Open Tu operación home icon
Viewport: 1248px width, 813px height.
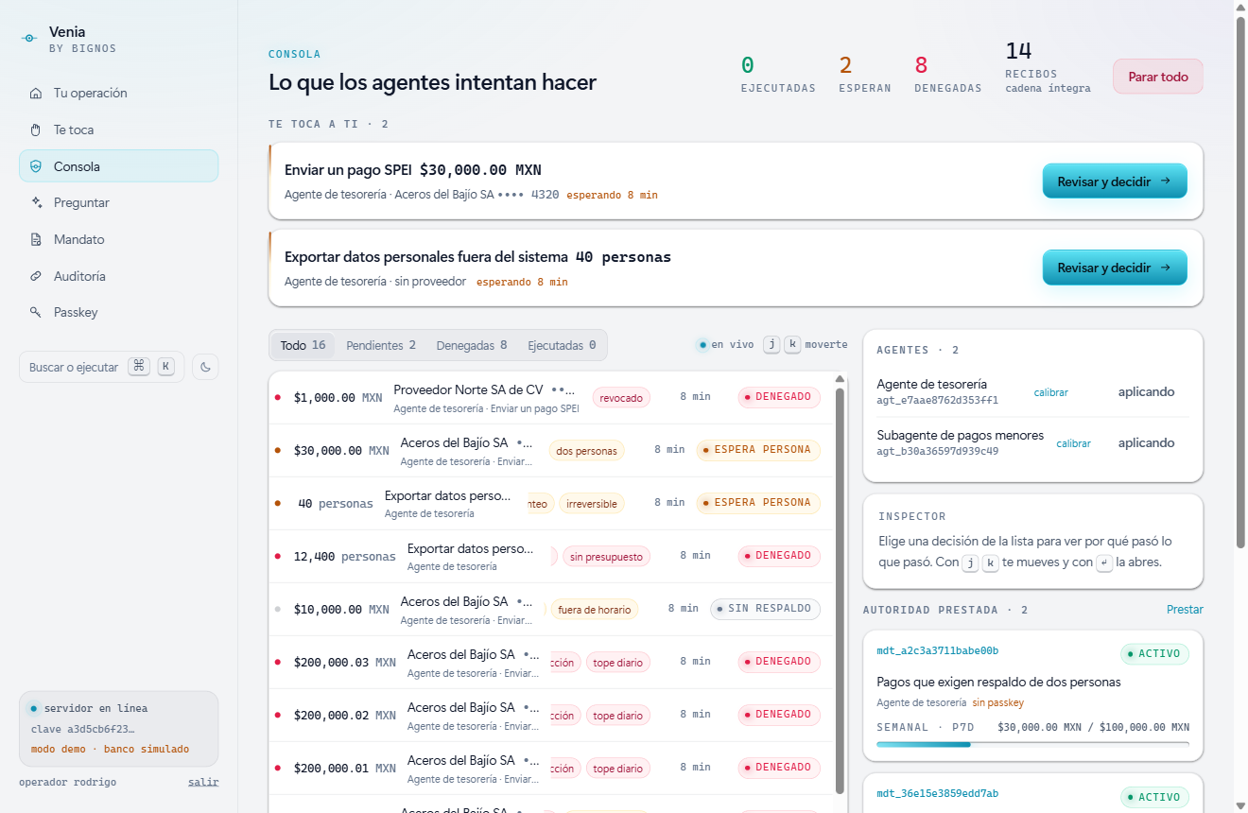click(x=36, y=94)
